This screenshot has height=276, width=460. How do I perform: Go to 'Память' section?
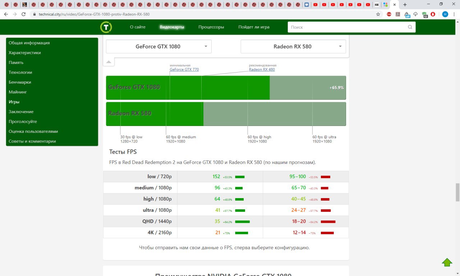(16, 62)
